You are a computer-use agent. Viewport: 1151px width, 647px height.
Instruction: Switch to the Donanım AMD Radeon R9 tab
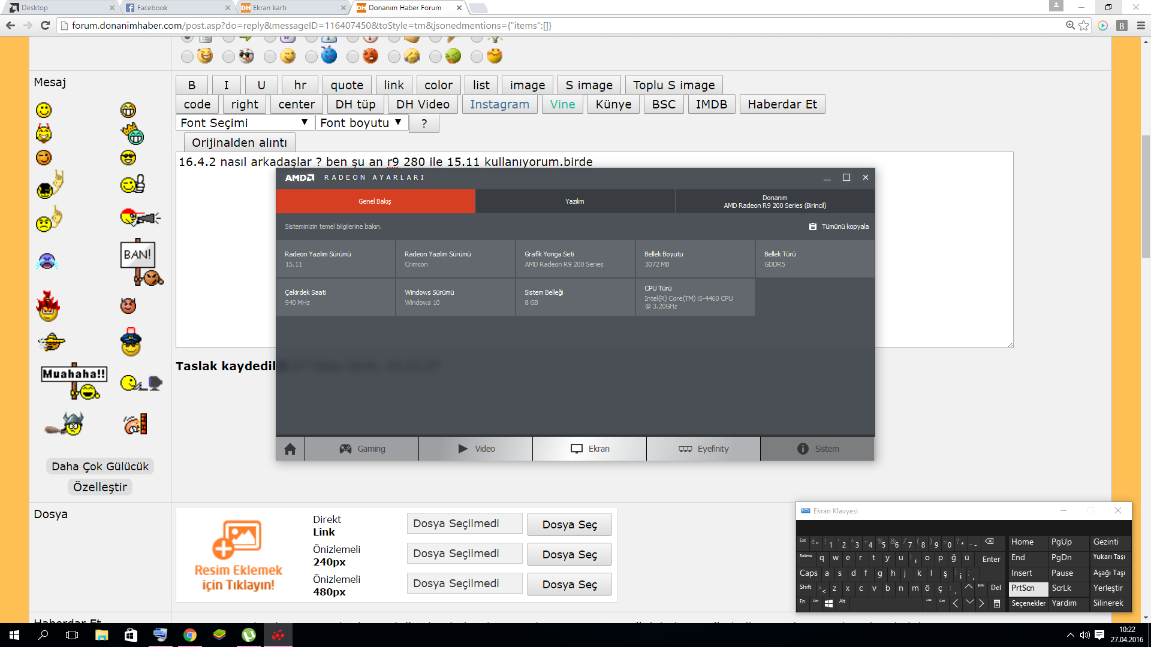point(775,201)
